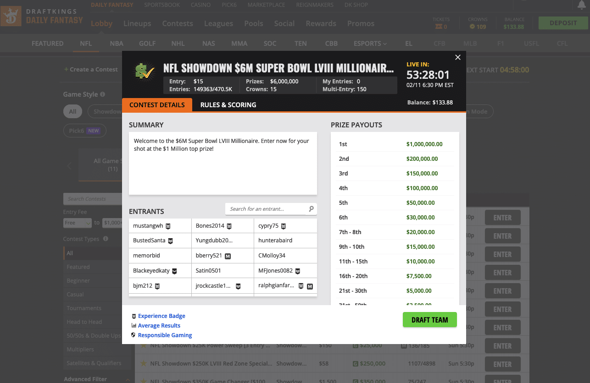Click the Draft Team button
This screenshot has height=383, width=590.
tap(430, 320)
